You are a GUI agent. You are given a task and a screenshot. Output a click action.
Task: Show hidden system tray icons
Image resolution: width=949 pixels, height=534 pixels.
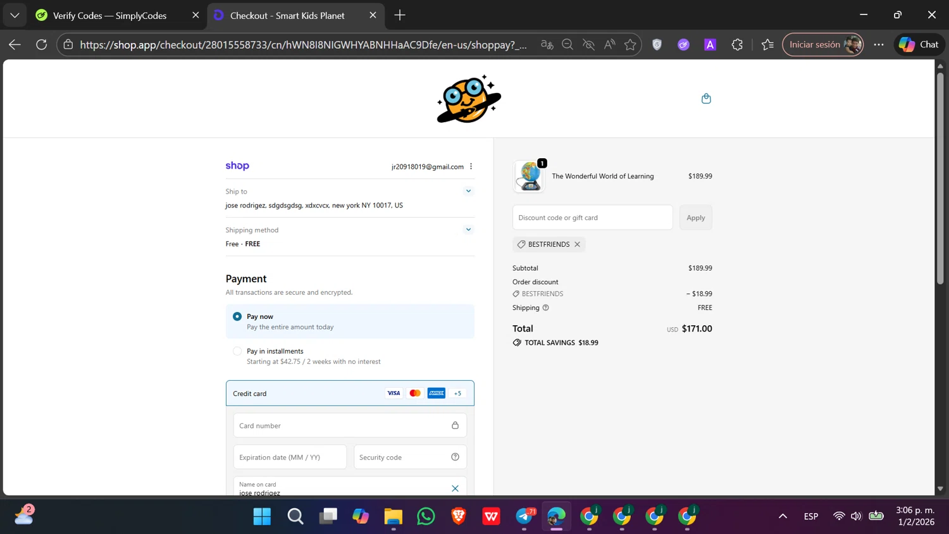click(783, 516)
